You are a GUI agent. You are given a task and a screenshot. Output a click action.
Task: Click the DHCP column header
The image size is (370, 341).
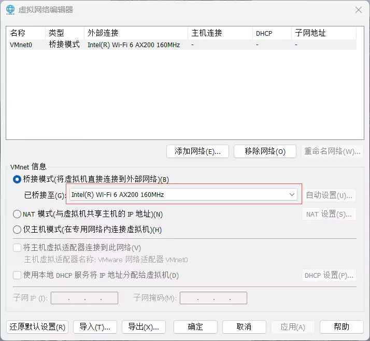coord(272,33)
